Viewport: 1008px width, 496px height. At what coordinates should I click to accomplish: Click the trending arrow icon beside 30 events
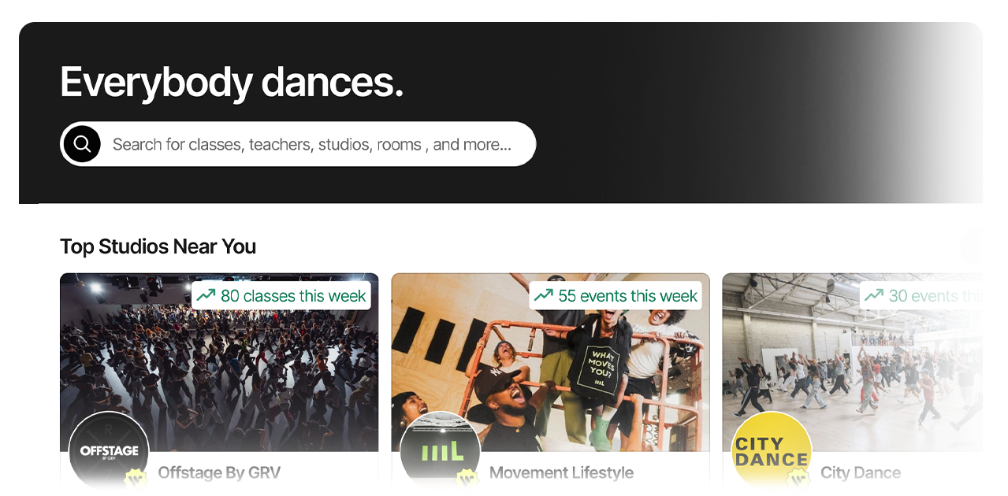coord(874,295)
